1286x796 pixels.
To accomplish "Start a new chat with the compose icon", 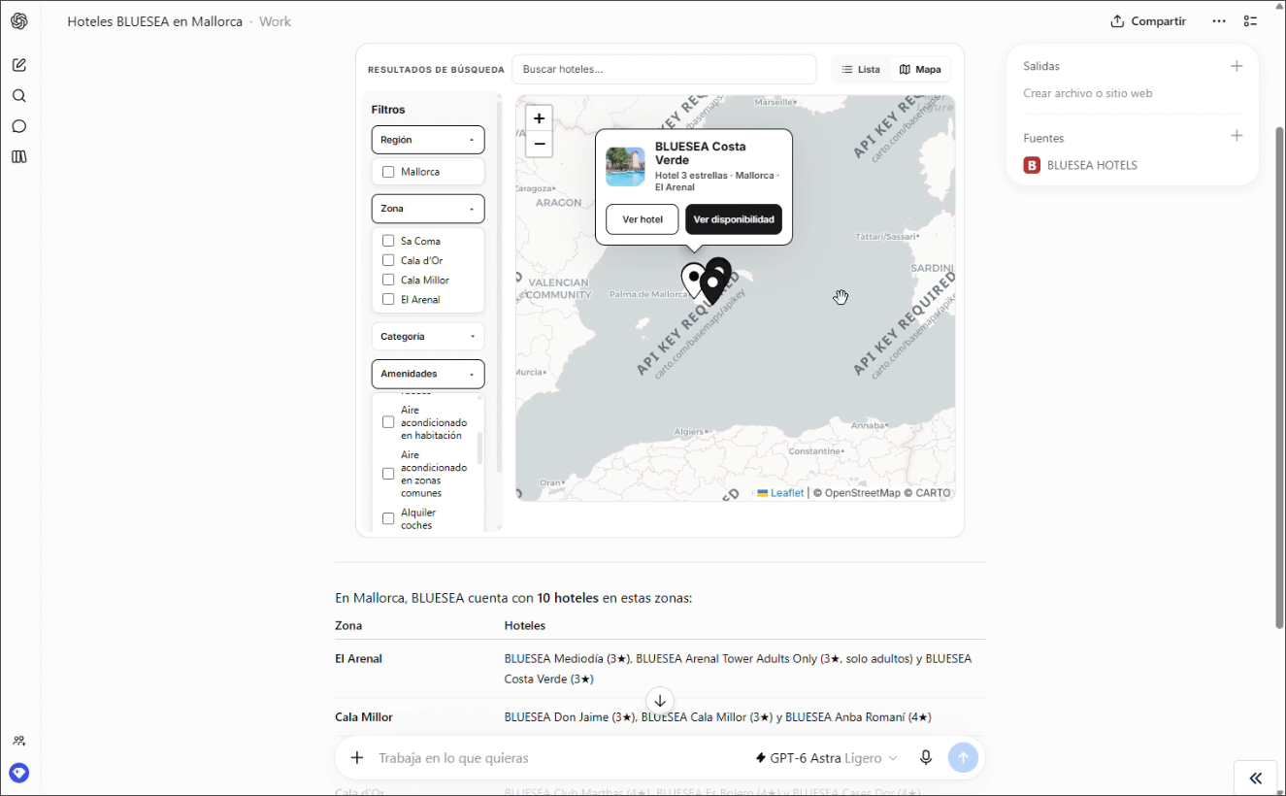I will tap(19, 65).
